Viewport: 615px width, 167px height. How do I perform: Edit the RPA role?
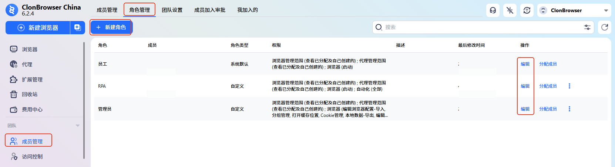(525, 86)
